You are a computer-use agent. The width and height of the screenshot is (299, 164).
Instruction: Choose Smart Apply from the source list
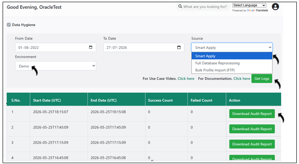point(232,56)
